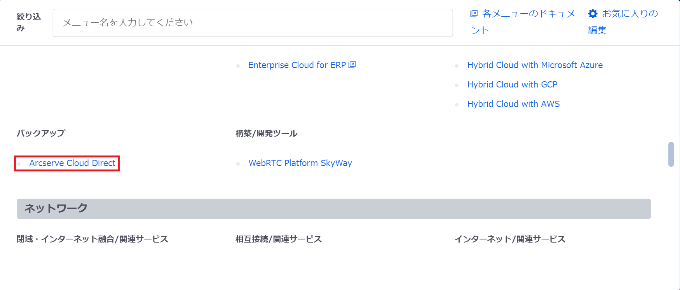Go to Hybrid Cloud with GCP
The image size is (680, 290).
pyautogui.click(x=512, y=85)
